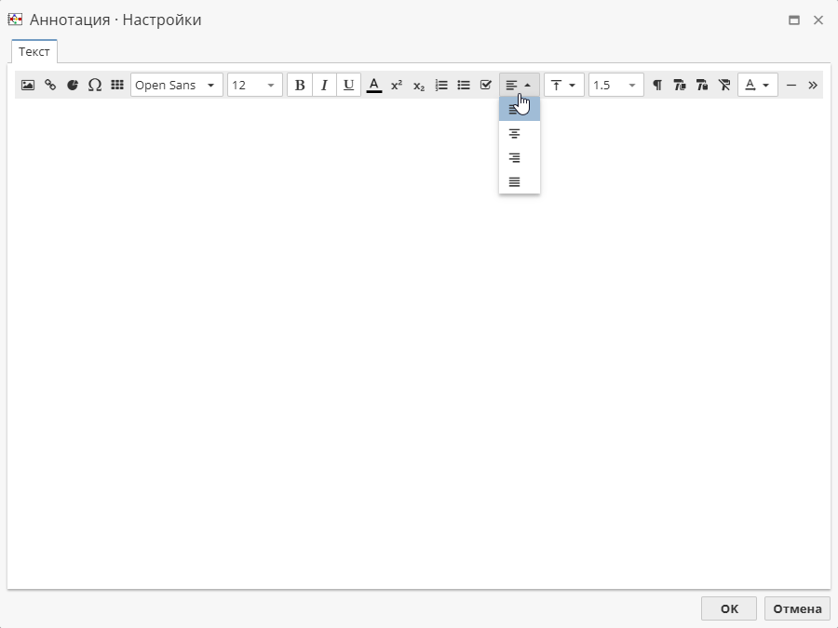
Task: Open the font size 12 dropdown
Action: click(254, 85)
